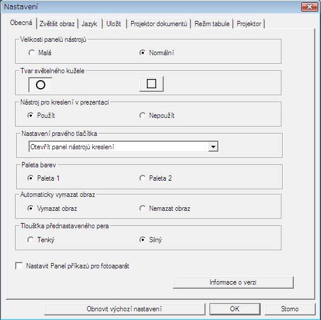Click the Infomace o verzi button
This screenshot has height=320, width=321.
233,282
